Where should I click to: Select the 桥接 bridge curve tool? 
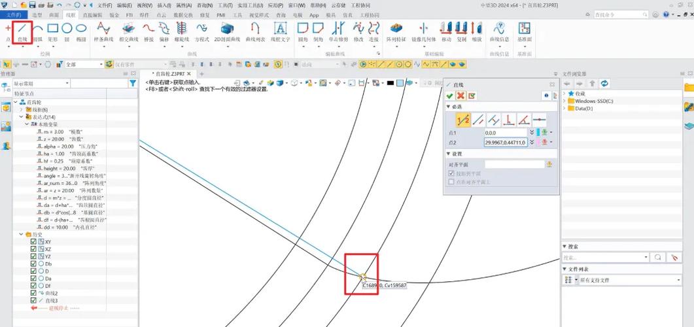[x=148, y=32]
